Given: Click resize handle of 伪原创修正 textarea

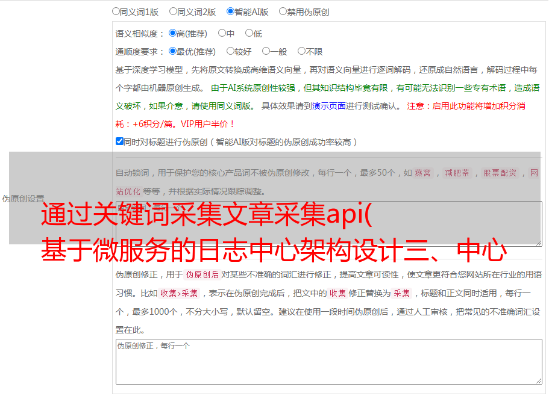Looking at the screenshot, I should (x=539, y=382).
